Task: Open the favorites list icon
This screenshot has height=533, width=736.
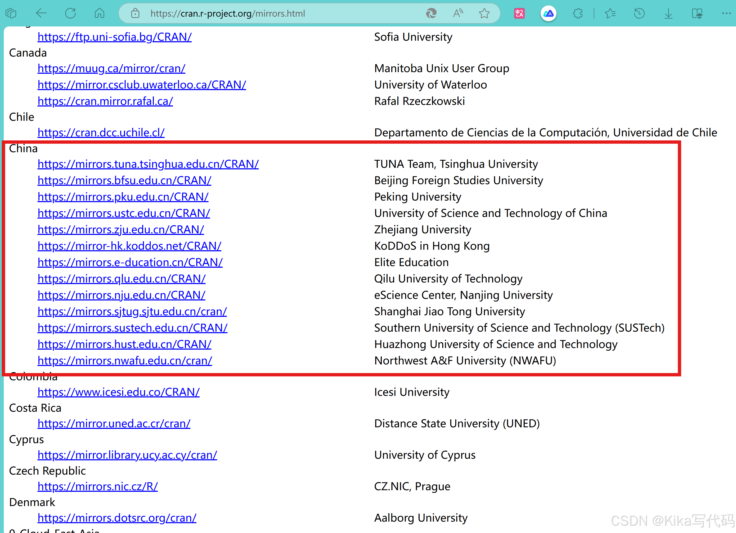Action: [610, 13]
